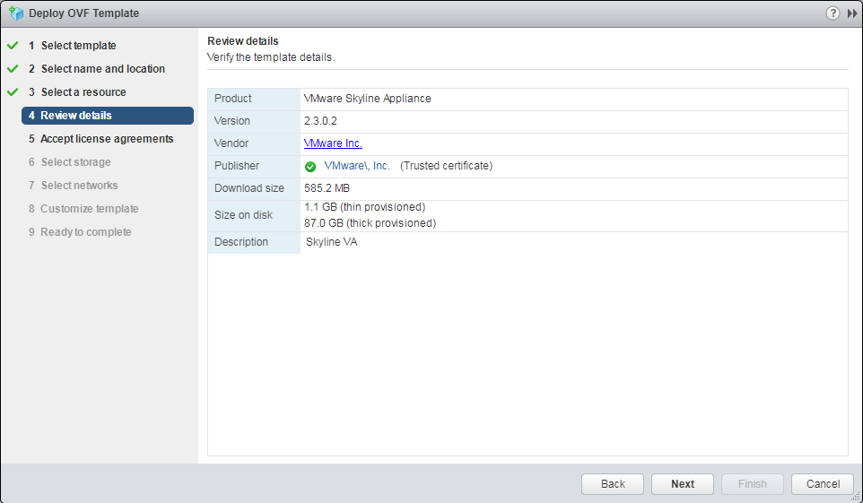Click step 9 Ready to complete
This screenshot has height=503, width=863.
(x=80, y=232)
